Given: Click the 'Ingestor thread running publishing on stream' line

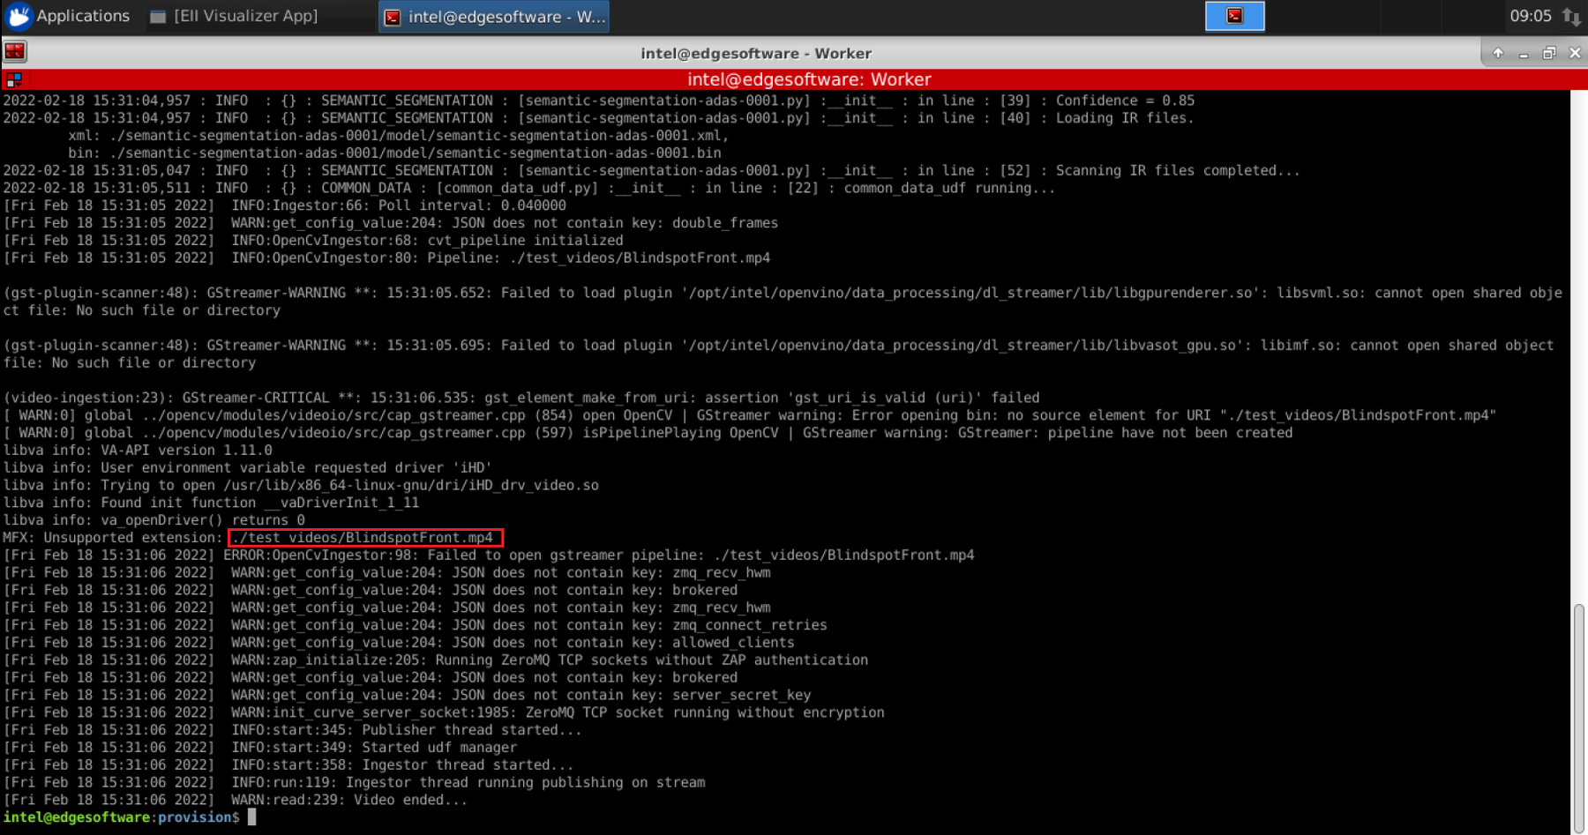Looking at the screenshot, I should pos(354,783).
